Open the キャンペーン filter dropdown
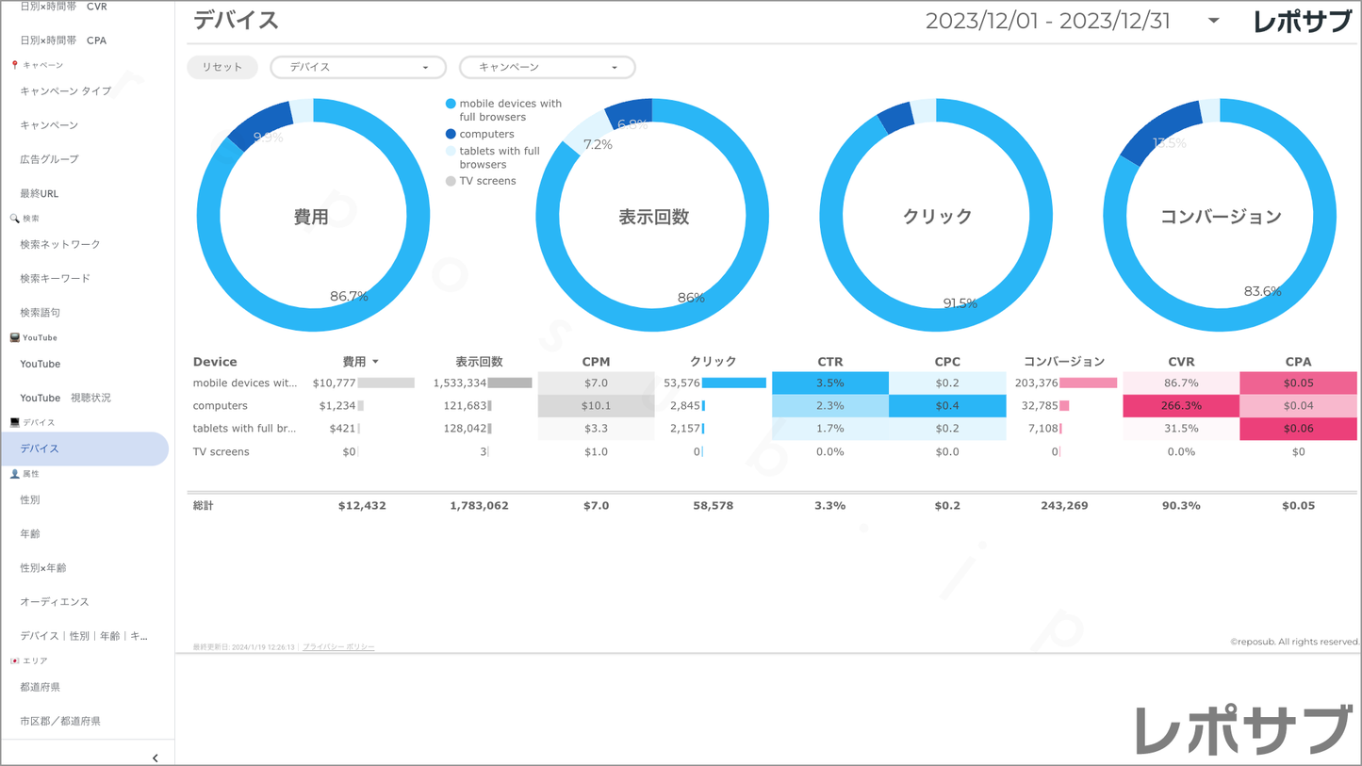 point(547,68)
